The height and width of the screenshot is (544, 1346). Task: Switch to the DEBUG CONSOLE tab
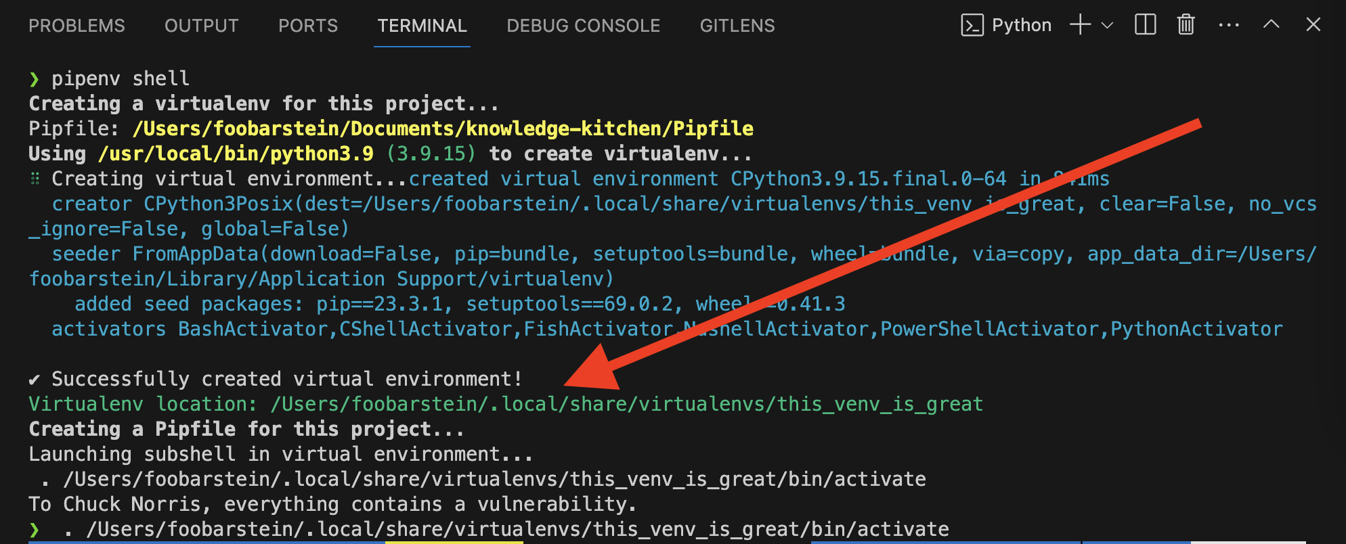[584, 26]
